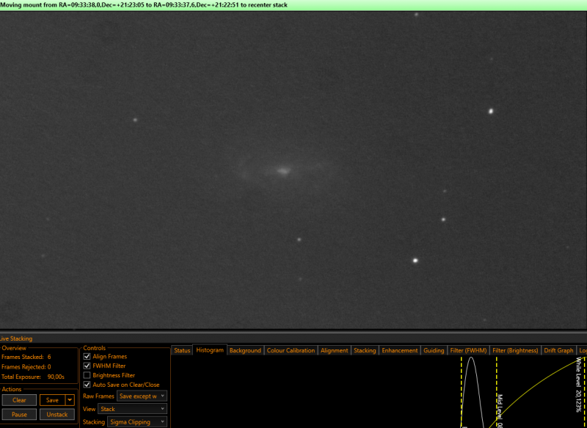This screenshot has height=428, width=587.
Task: Pause the live stacking
Action: pos(19,414)
